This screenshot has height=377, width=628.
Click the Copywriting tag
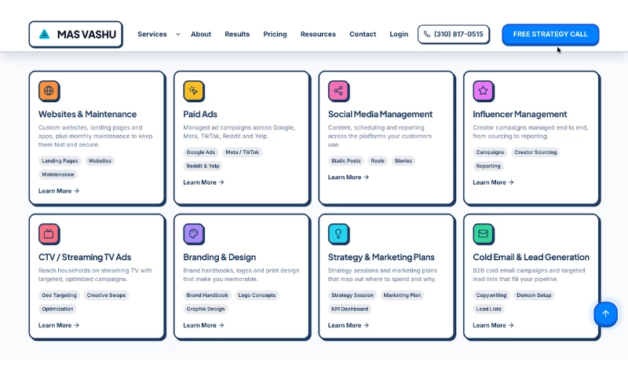[491, 295]
